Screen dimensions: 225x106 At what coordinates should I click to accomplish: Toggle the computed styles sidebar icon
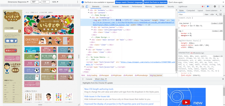(220, 15)
